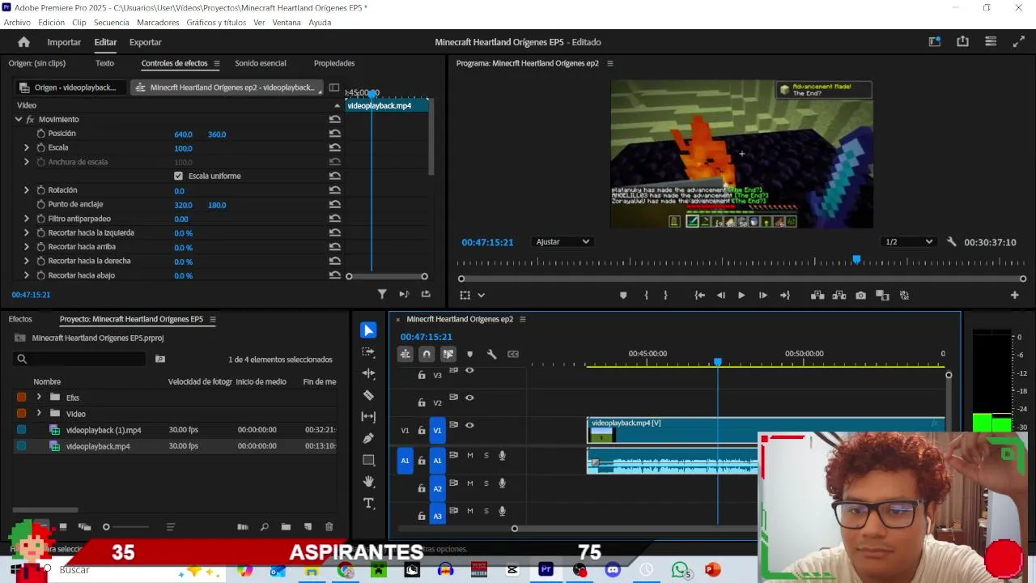Collapse the Movimiento effect group
The width and height of the screenshot is (1036, 583).
19,119
